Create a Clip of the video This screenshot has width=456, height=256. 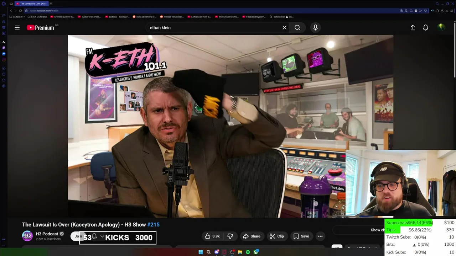pos(277,236)
